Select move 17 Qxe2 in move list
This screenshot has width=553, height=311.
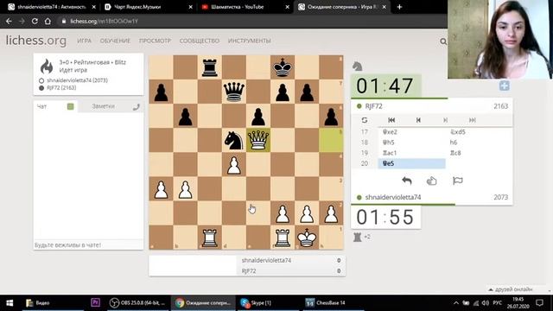(x=411, y=132)
